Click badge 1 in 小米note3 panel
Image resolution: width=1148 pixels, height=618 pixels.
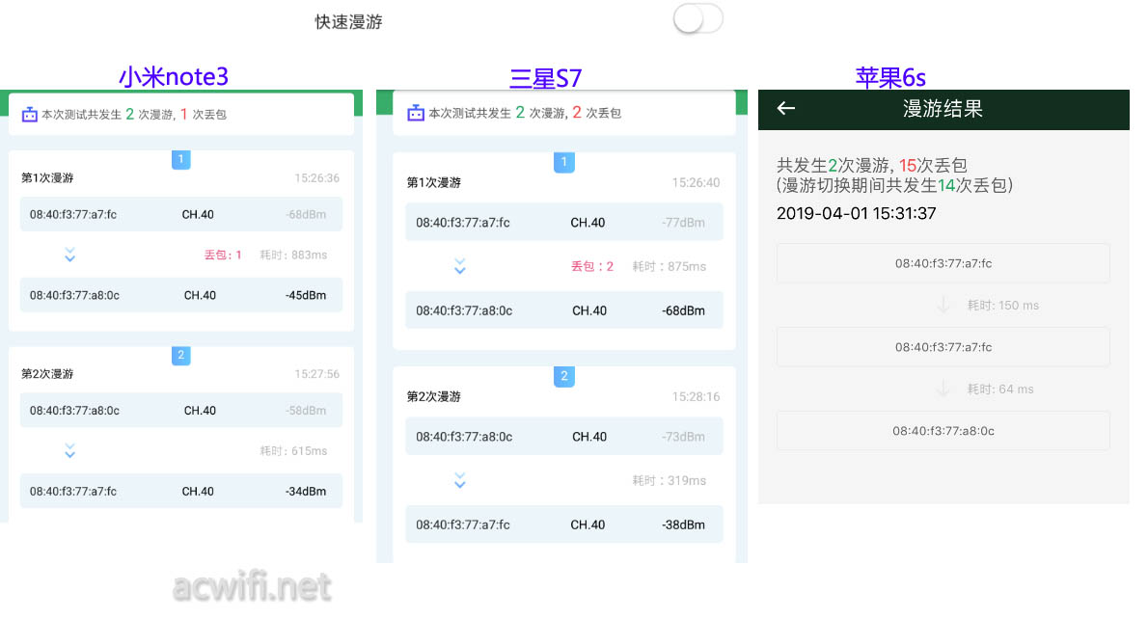click(x=180, y=159)
